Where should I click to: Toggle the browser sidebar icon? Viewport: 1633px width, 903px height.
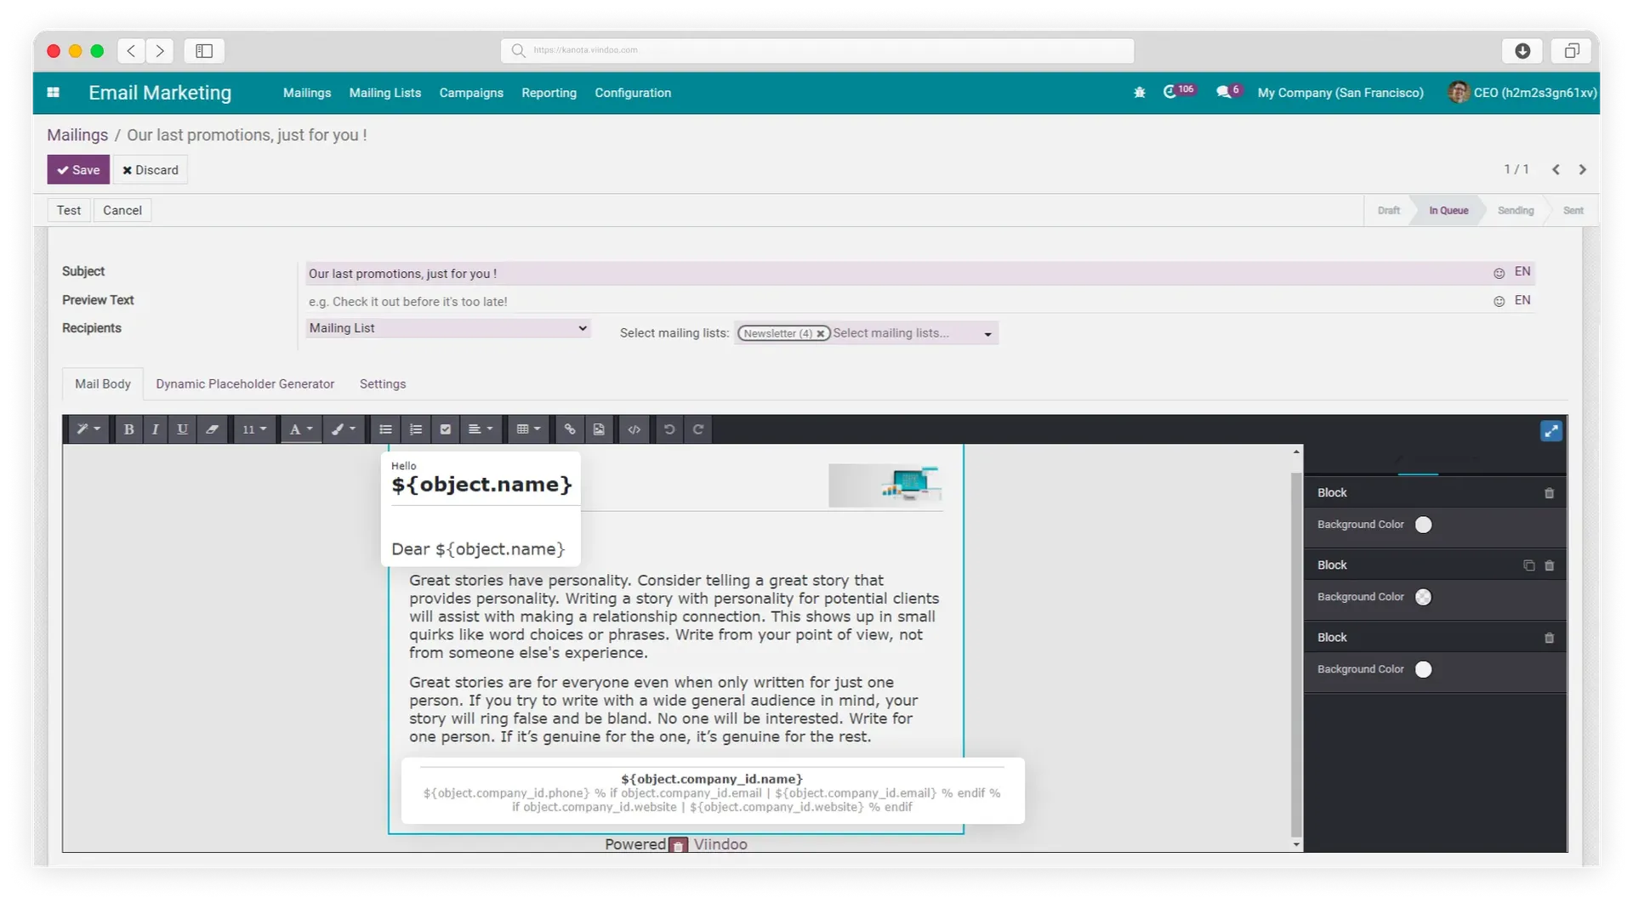[204, 51]
